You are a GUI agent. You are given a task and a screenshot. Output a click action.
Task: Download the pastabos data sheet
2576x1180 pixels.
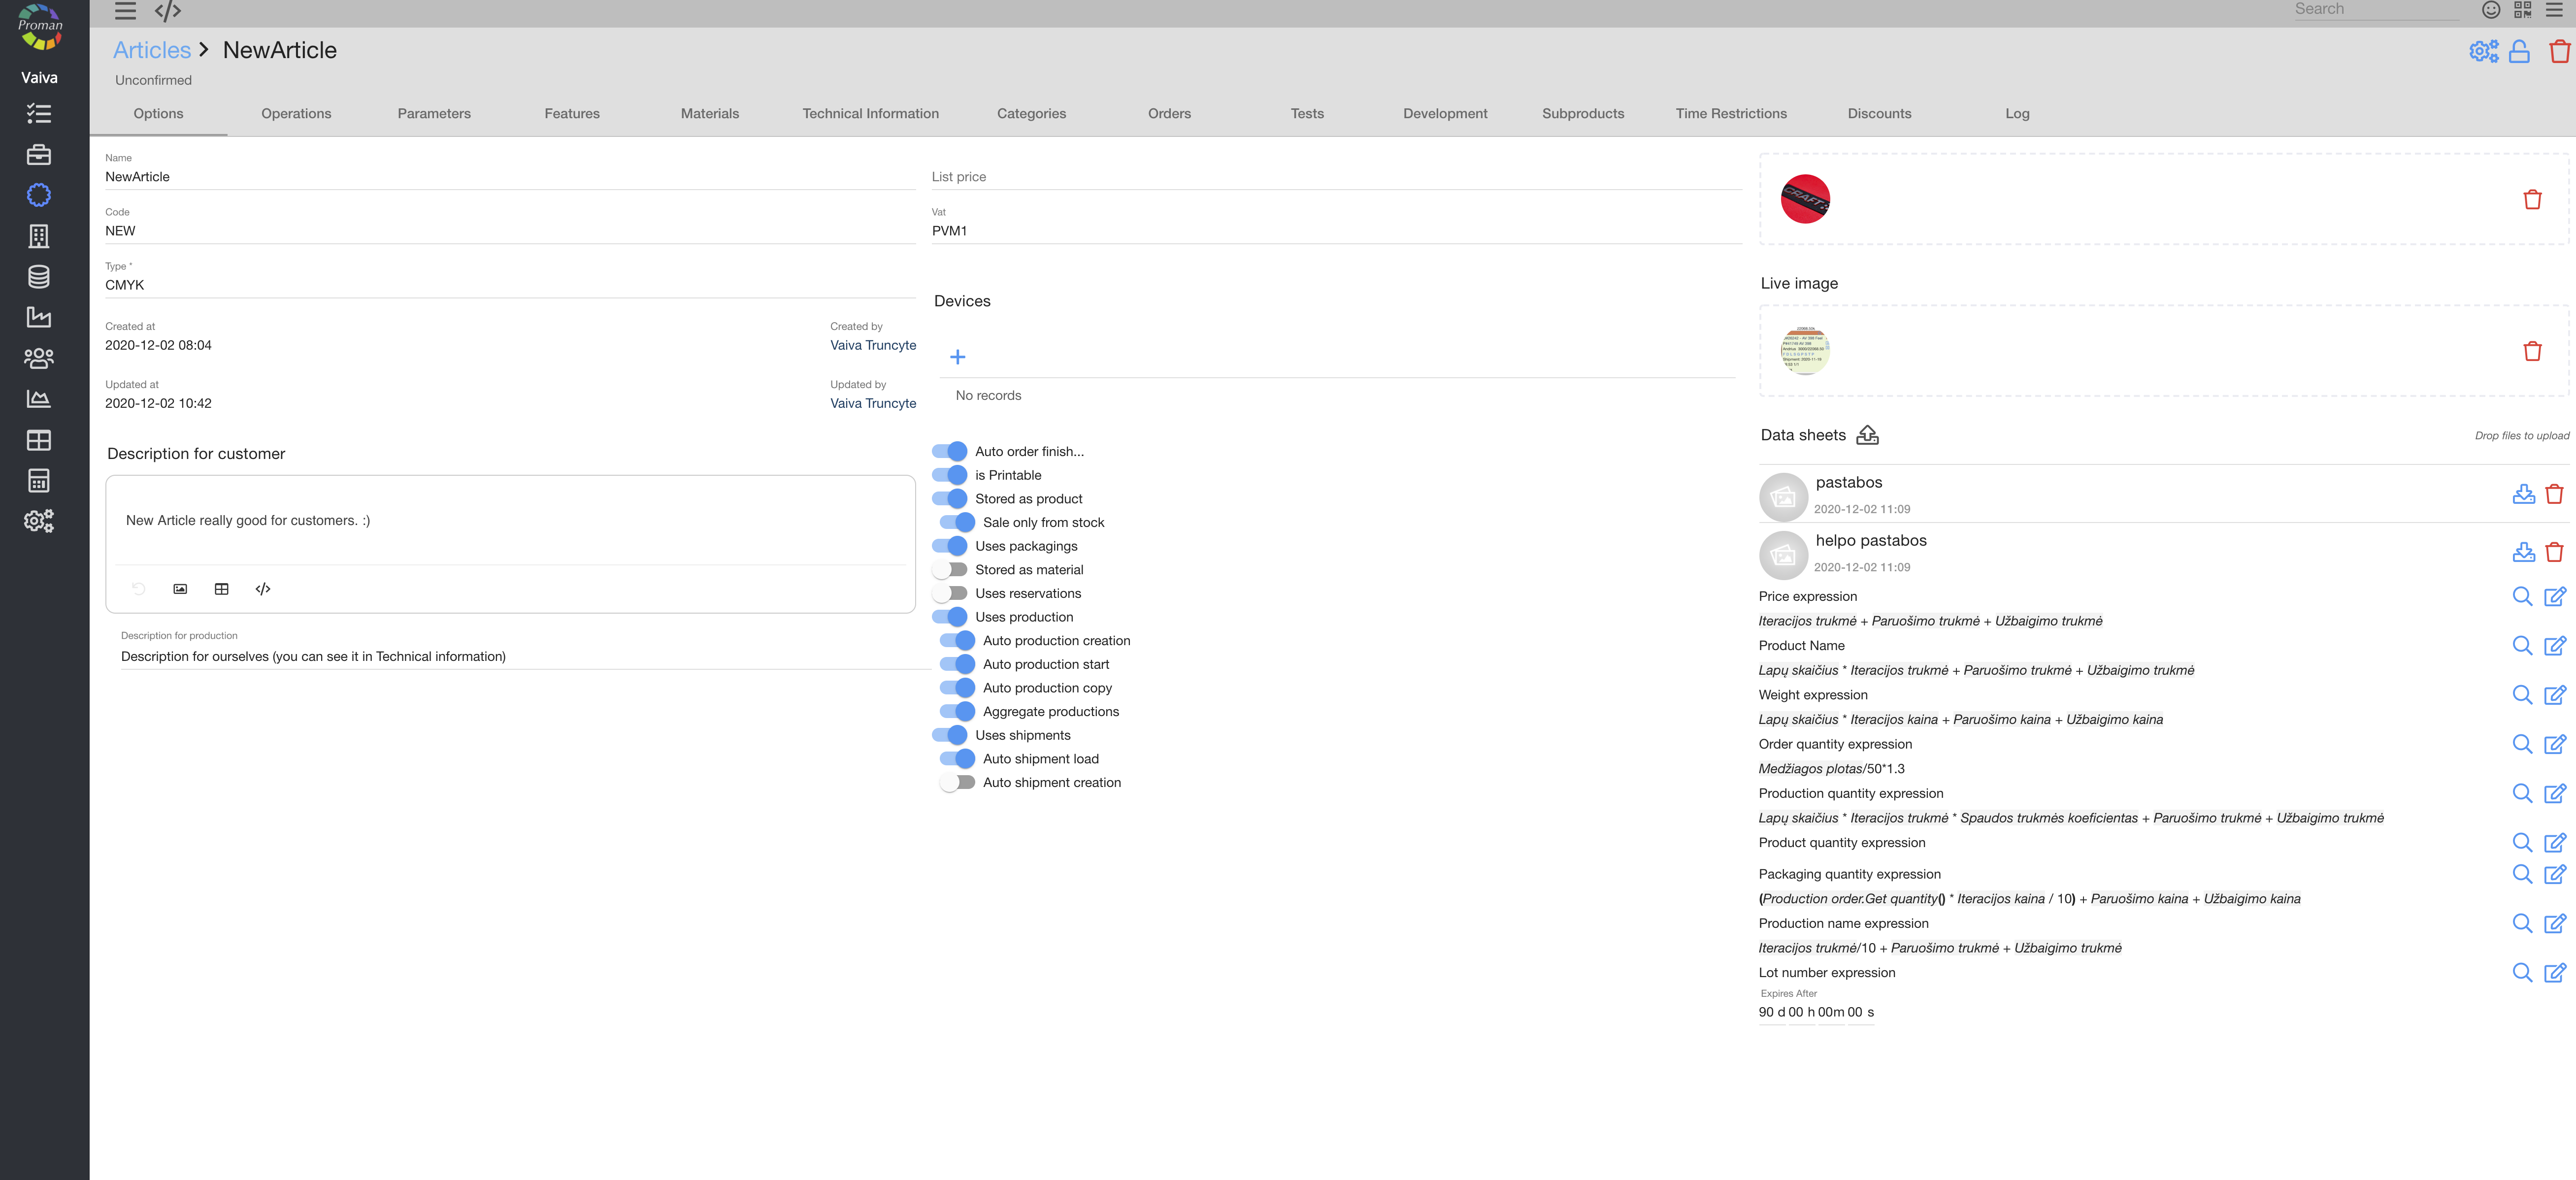[2523, 494]
